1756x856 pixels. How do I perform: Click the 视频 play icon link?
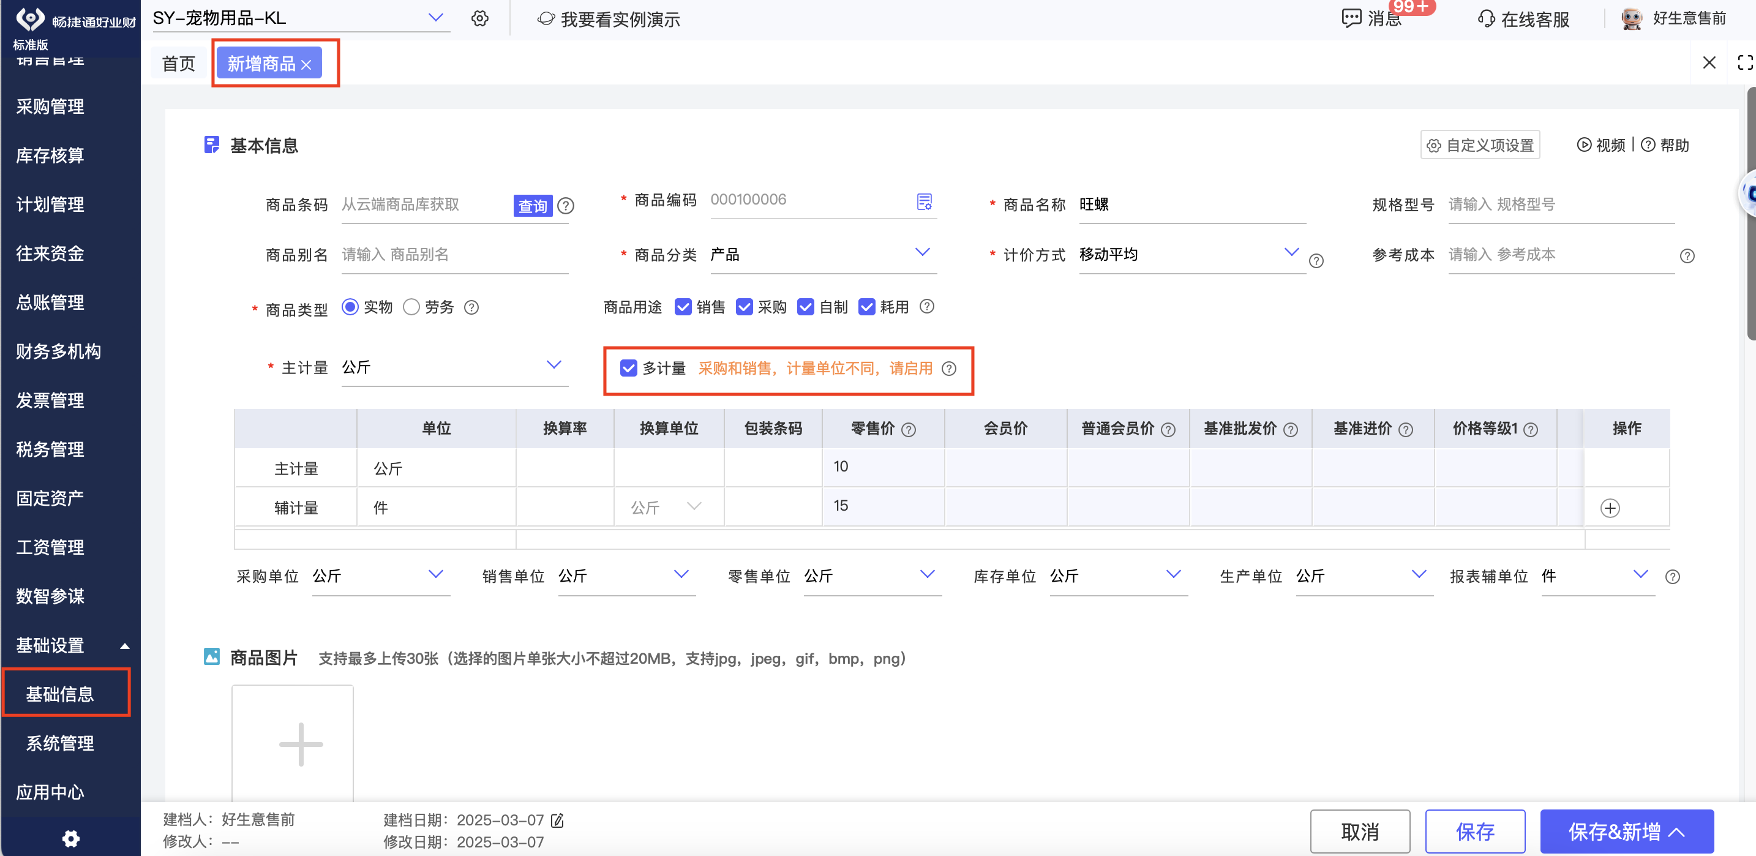(1600, 145)
